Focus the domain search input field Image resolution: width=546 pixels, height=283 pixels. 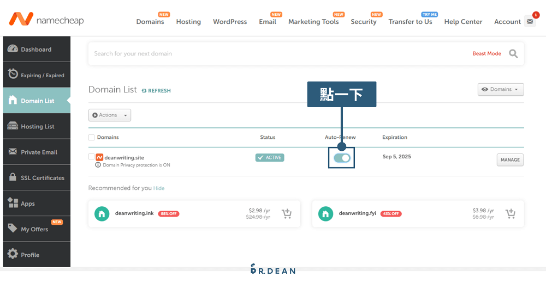(x=273, y=53)
